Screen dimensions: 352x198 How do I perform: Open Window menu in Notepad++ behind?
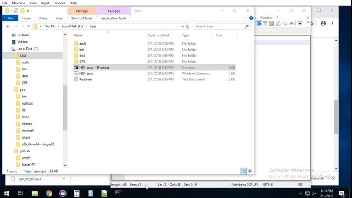point(266,18)
